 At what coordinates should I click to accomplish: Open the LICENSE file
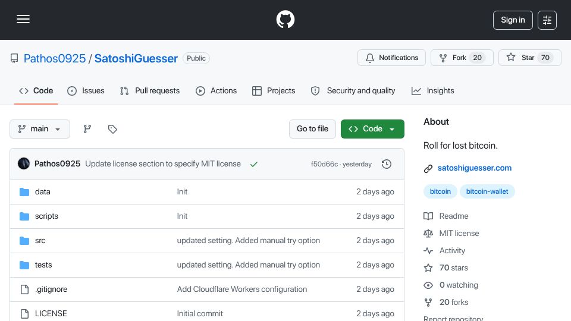51,314
